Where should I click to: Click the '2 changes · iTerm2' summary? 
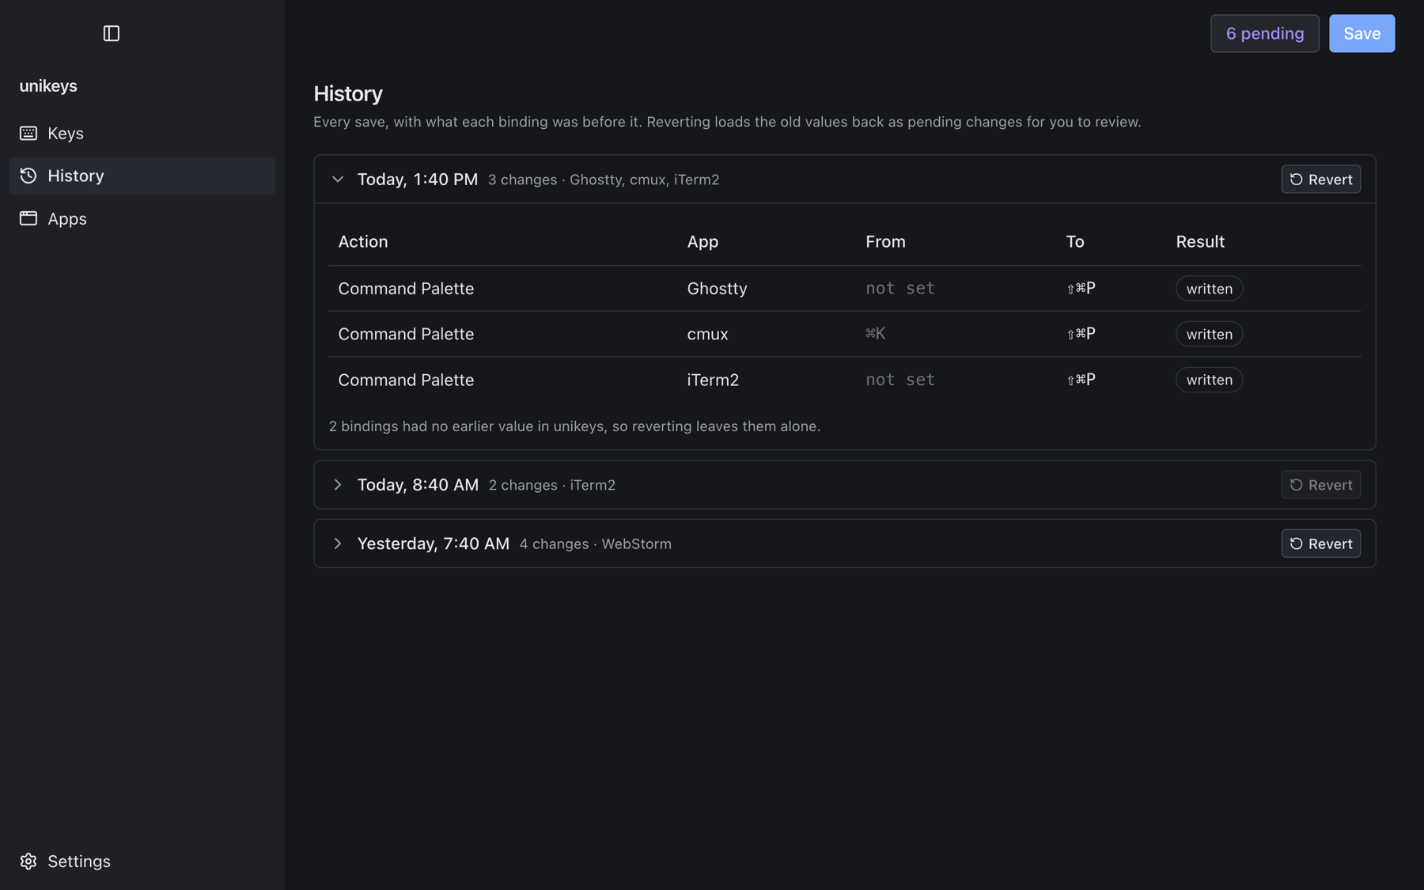[551, 485]
